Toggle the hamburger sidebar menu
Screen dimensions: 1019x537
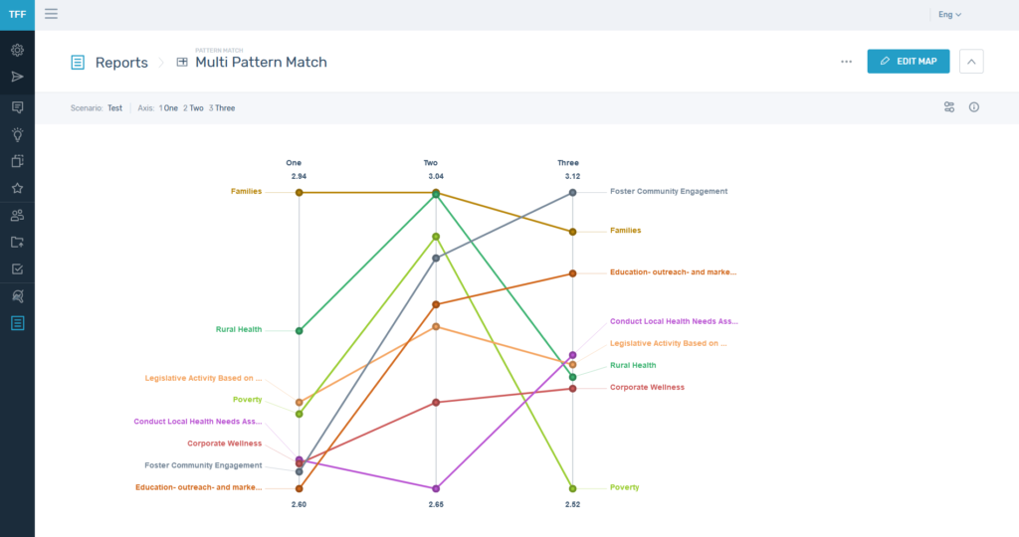click(51, 14)
